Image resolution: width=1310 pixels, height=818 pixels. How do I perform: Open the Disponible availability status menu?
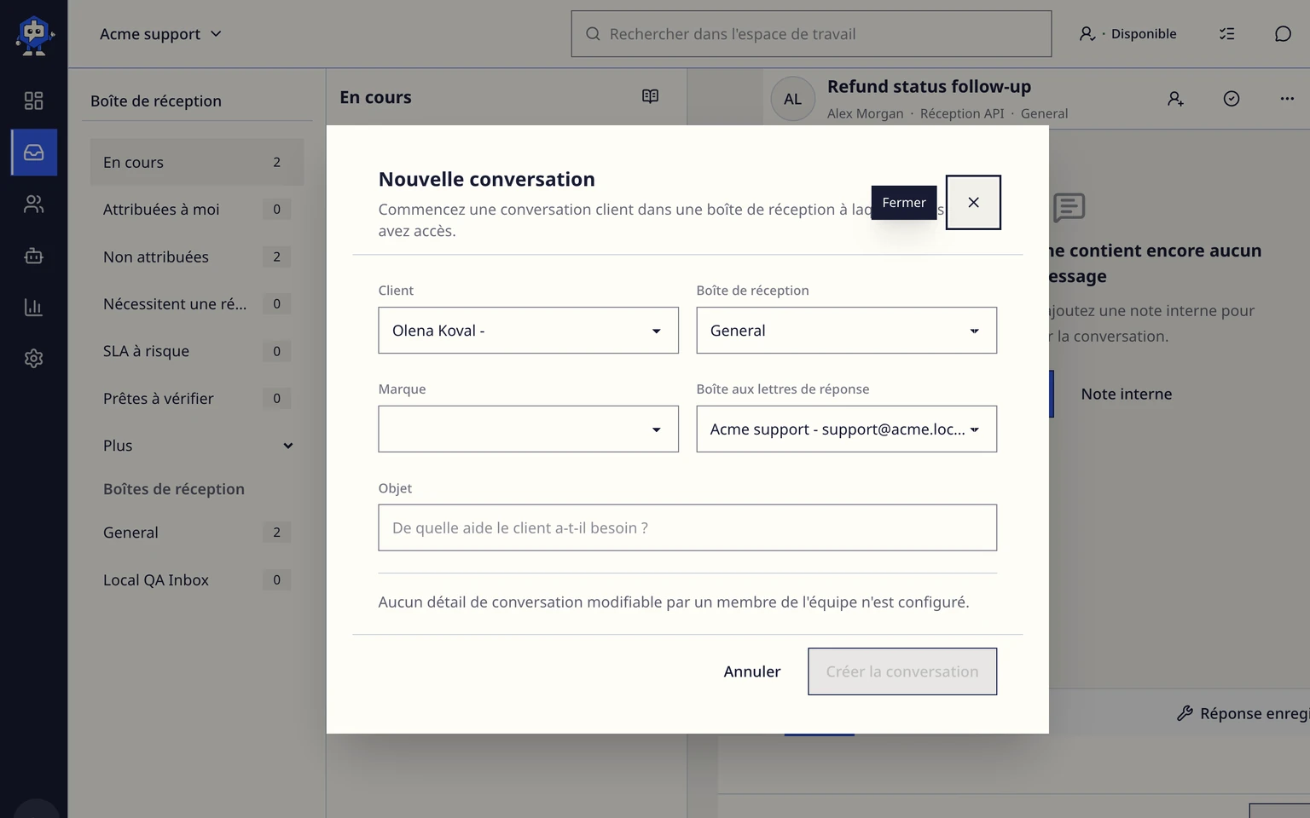(x=1127, y=34)
